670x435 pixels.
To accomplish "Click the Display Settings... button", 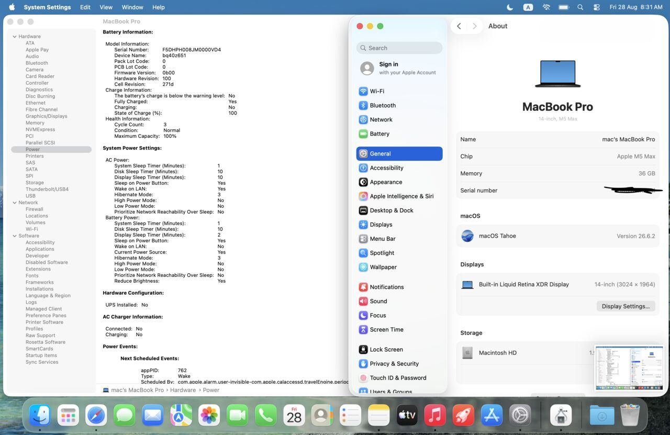I will tap(626, 306).
